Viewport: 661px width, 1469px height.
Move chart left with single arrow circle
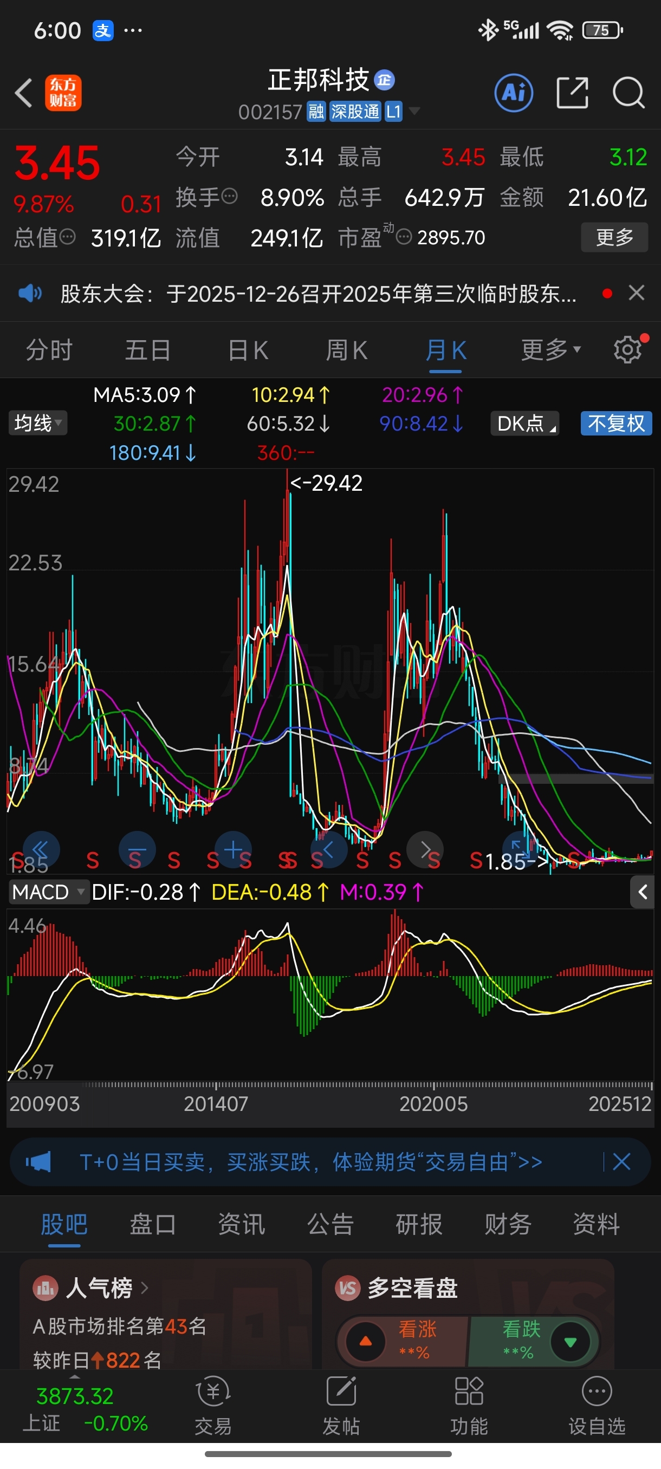328,849
